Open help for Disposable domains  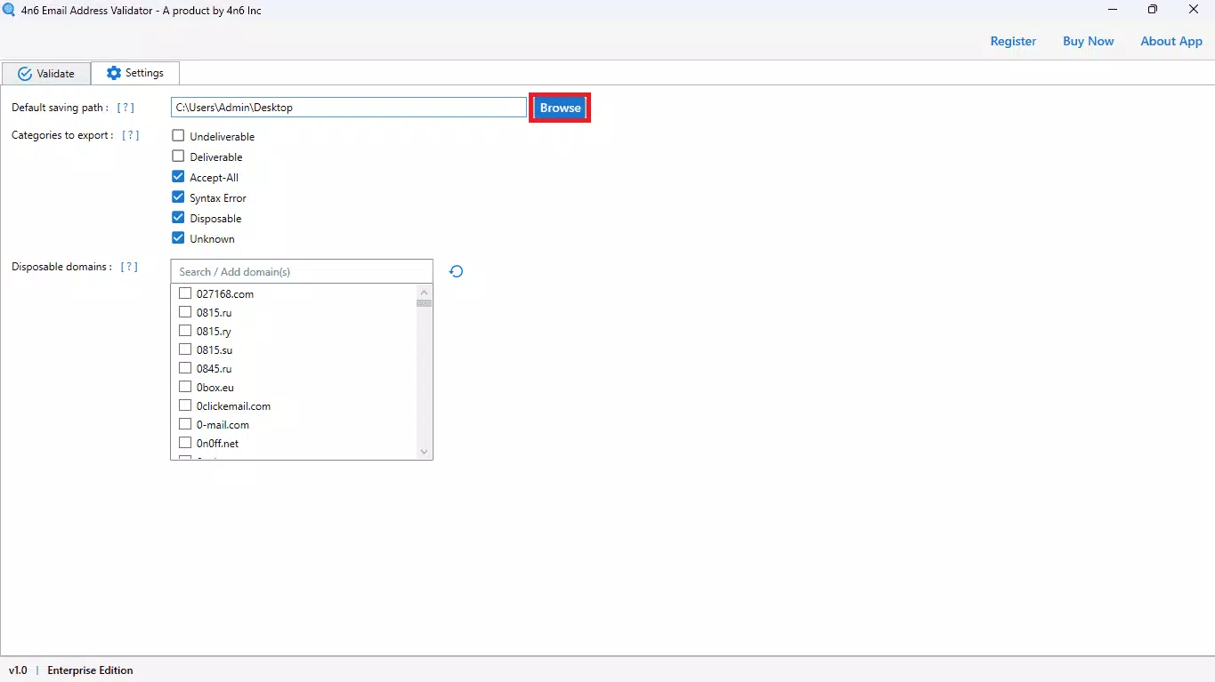pos(129,267)
